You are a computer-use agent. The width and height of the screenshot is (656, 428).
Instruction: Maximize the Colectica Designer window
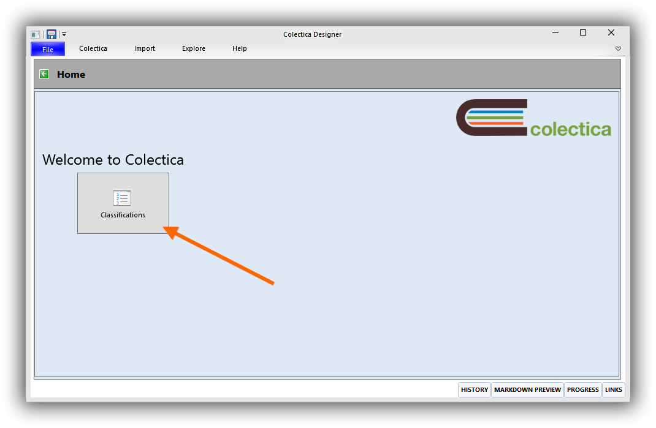coord(583,32)
